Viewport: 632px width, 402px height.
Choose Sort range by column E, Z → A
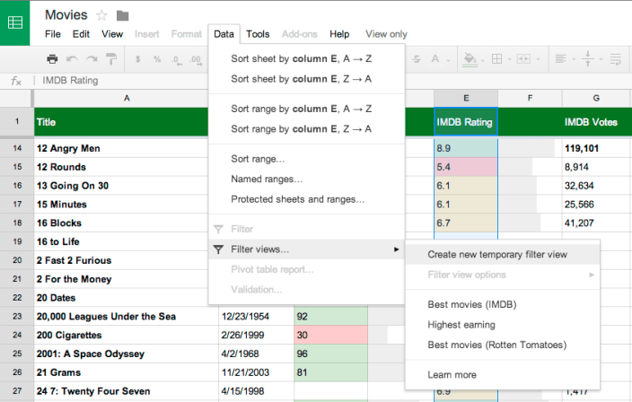tap(301, 128)
